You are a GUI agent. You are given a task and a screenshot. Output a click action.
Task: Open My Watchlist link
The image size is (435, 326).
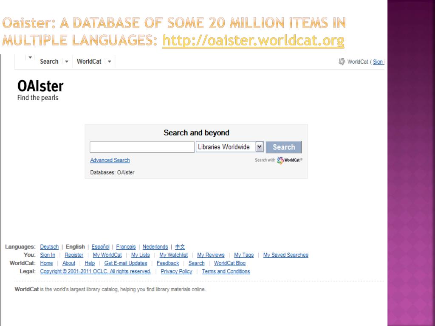(173, 255)
